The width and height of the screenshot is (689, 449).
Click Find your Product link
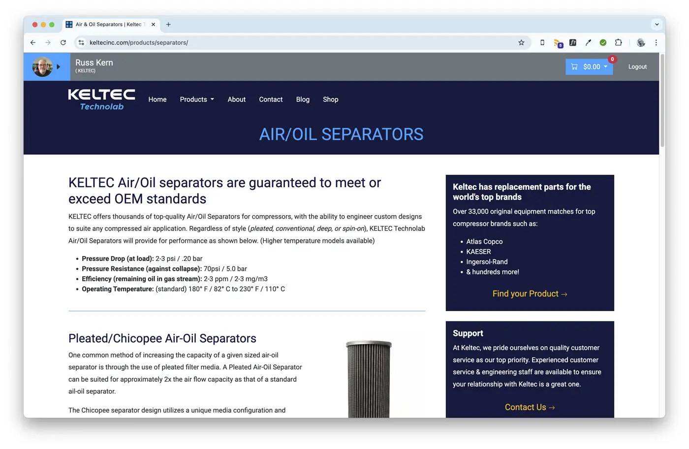(530, 294)
